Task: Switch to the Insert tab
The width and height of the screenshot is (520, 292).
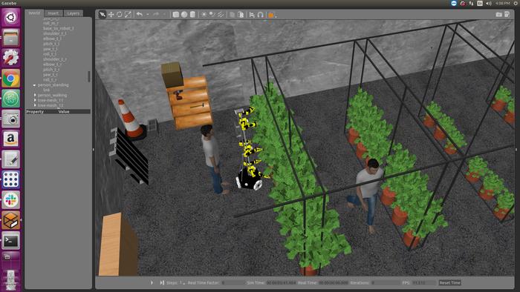Action: [53, 13]
